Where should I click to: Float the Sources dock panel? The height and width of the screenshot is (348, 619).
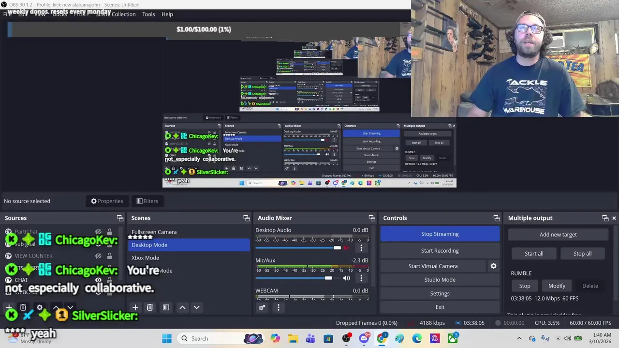pyautogui.click(x=120, y=218)
